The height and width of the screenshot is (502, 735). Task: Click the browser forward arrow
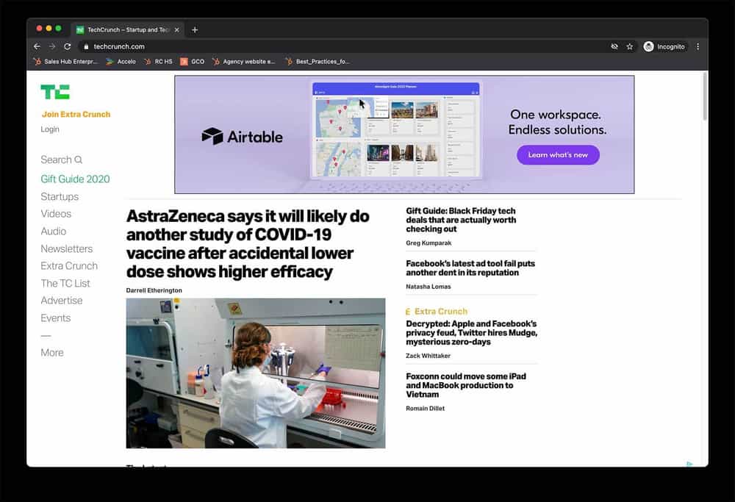(x=52, y=46)
